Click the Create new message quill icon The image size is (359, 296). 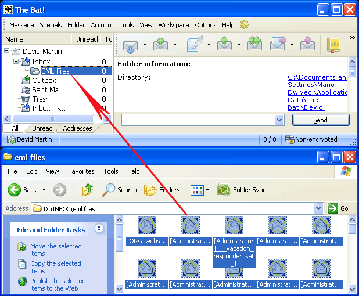(195, 44)
